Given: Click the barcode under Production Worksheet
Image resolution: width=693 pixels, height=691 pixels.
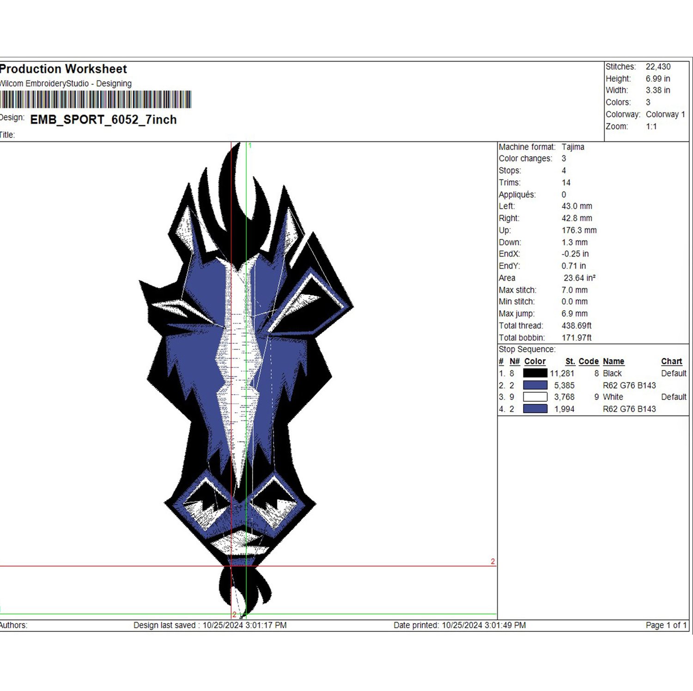Looking at the screenshot, I should point(96,99).
